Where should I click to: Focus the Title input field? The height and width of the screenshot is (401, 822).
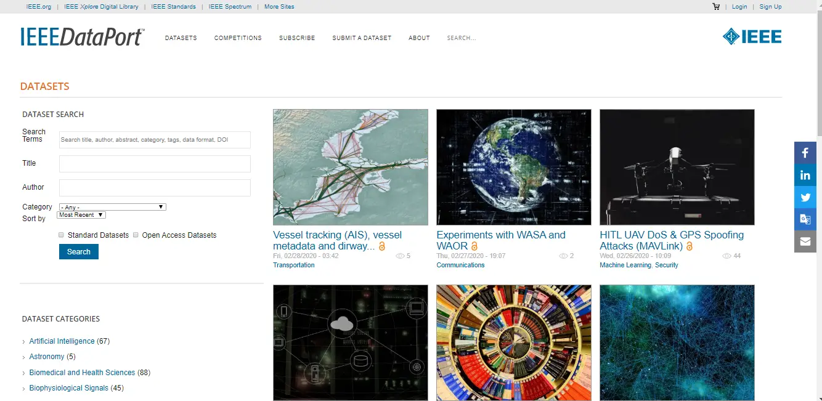[155, 164]
